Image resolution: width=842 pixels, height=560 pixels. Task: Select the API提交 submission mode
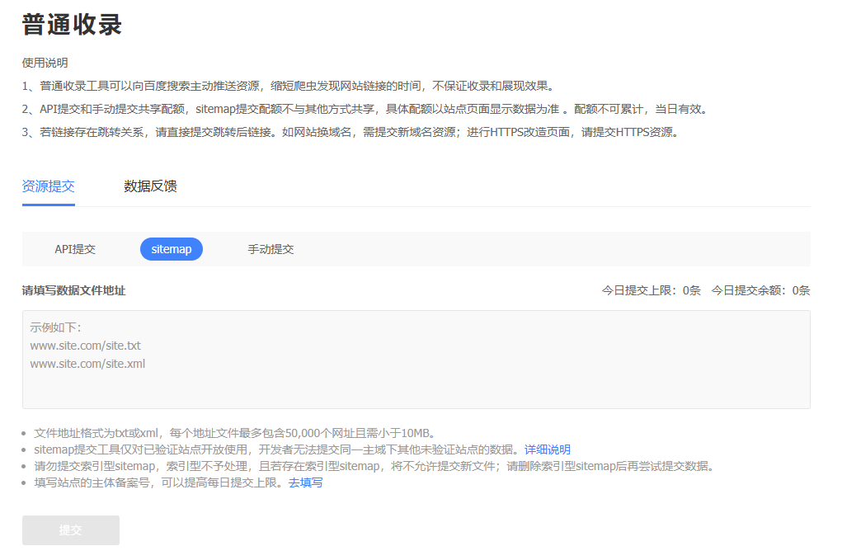pos(75,249)
